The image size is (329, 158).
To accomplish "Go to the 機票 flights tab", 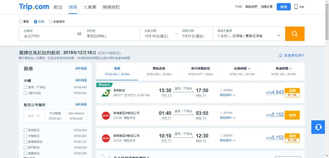I will (73, 7).
